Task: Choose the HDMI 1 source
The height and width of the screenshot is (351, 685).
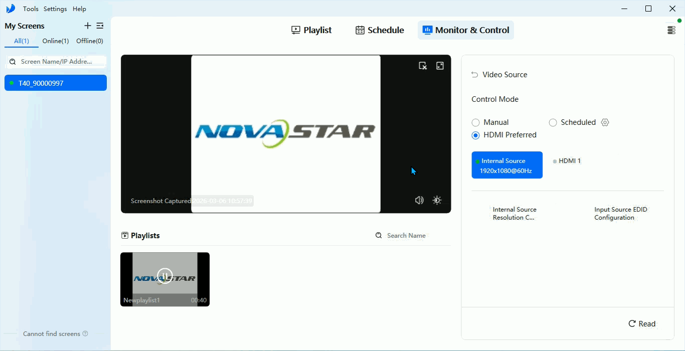Action: tap(567, 161)
